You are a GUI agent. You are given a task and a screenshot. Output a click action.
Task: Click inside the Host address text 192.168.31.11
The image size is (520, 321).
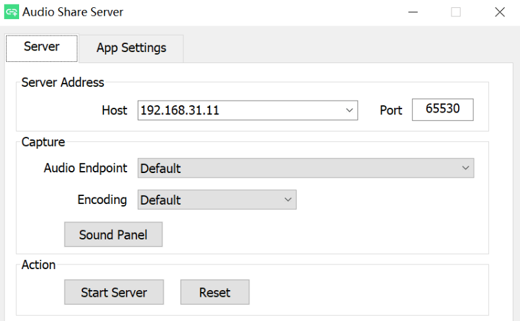click(180, 111)
